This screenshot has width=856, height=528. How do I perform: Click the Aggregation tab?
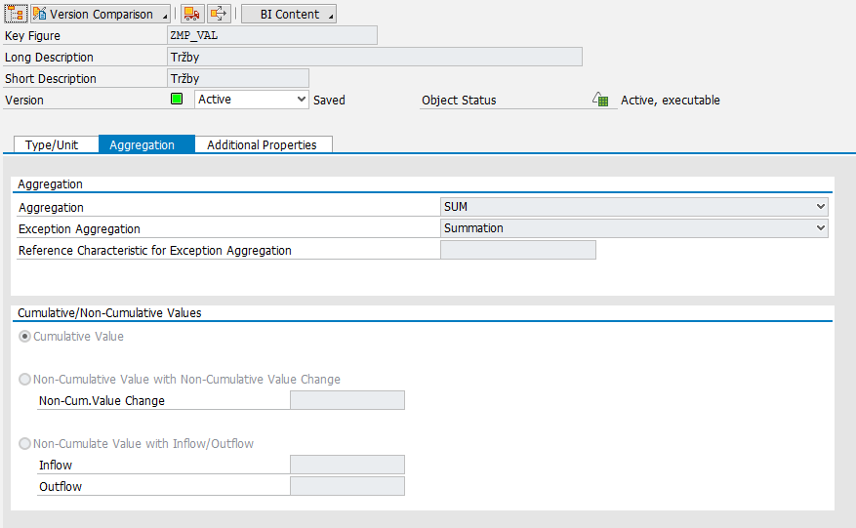143,144
